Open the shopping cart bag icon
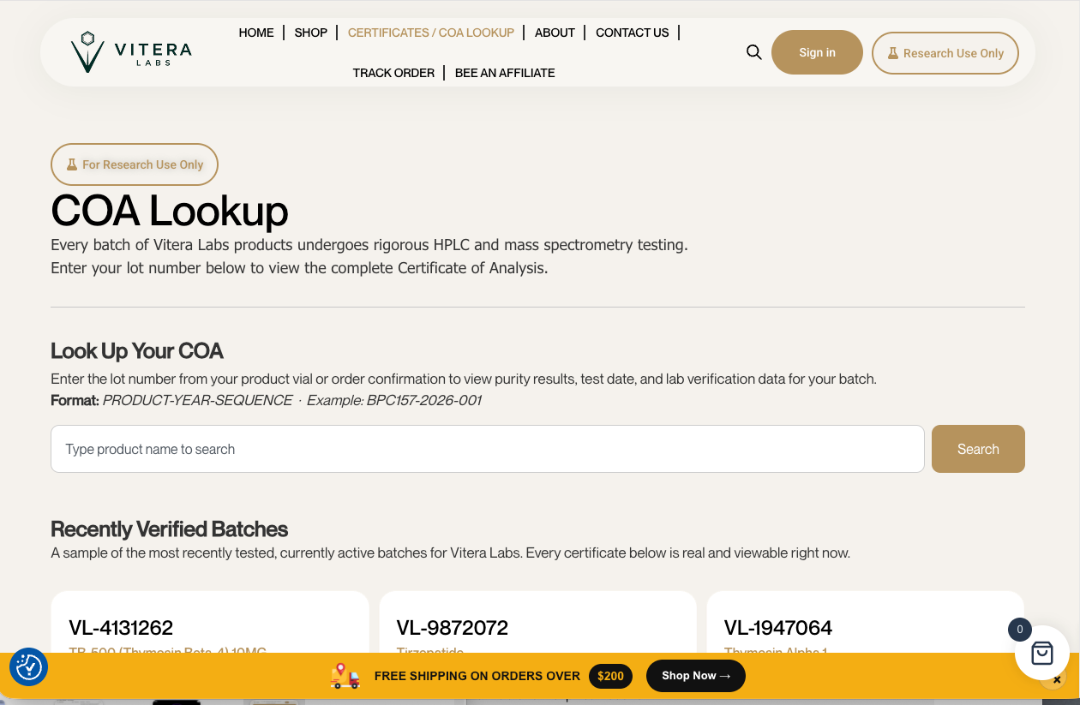Viewport: 1080px width, 705px height. pyautogui.click(x=1042, y=654)
